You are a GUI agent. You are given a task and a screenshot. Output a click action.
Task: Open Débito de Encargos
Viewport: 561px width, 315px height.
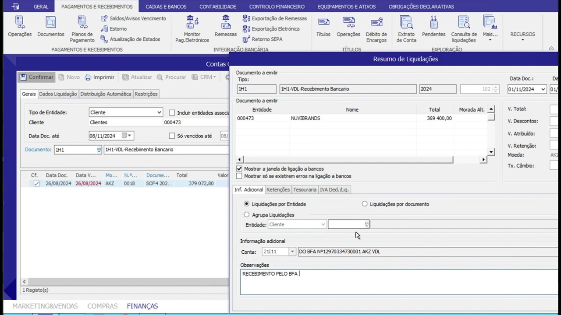coord(376,29)
